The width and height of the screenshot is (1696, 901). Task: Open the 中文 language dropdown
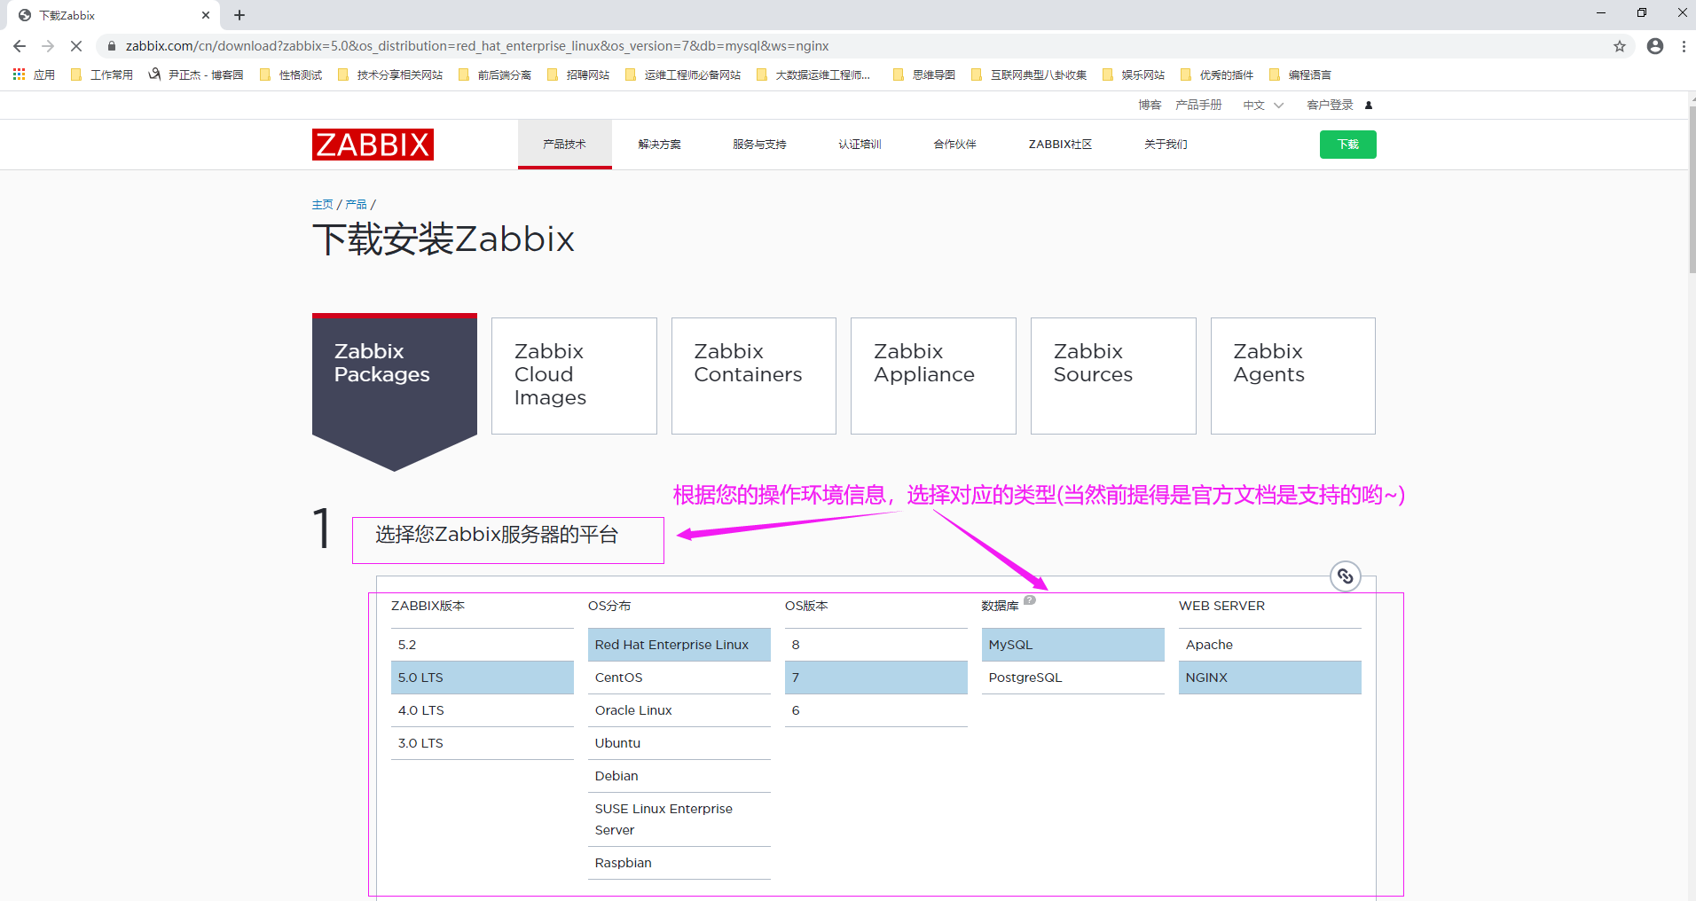click(x=1261, y=105)
